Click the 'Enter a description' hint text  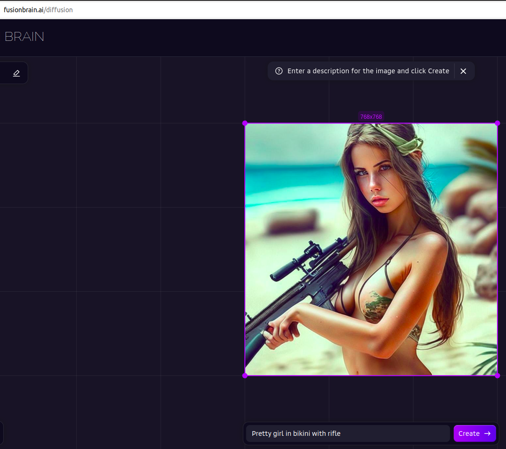point(368,71)
